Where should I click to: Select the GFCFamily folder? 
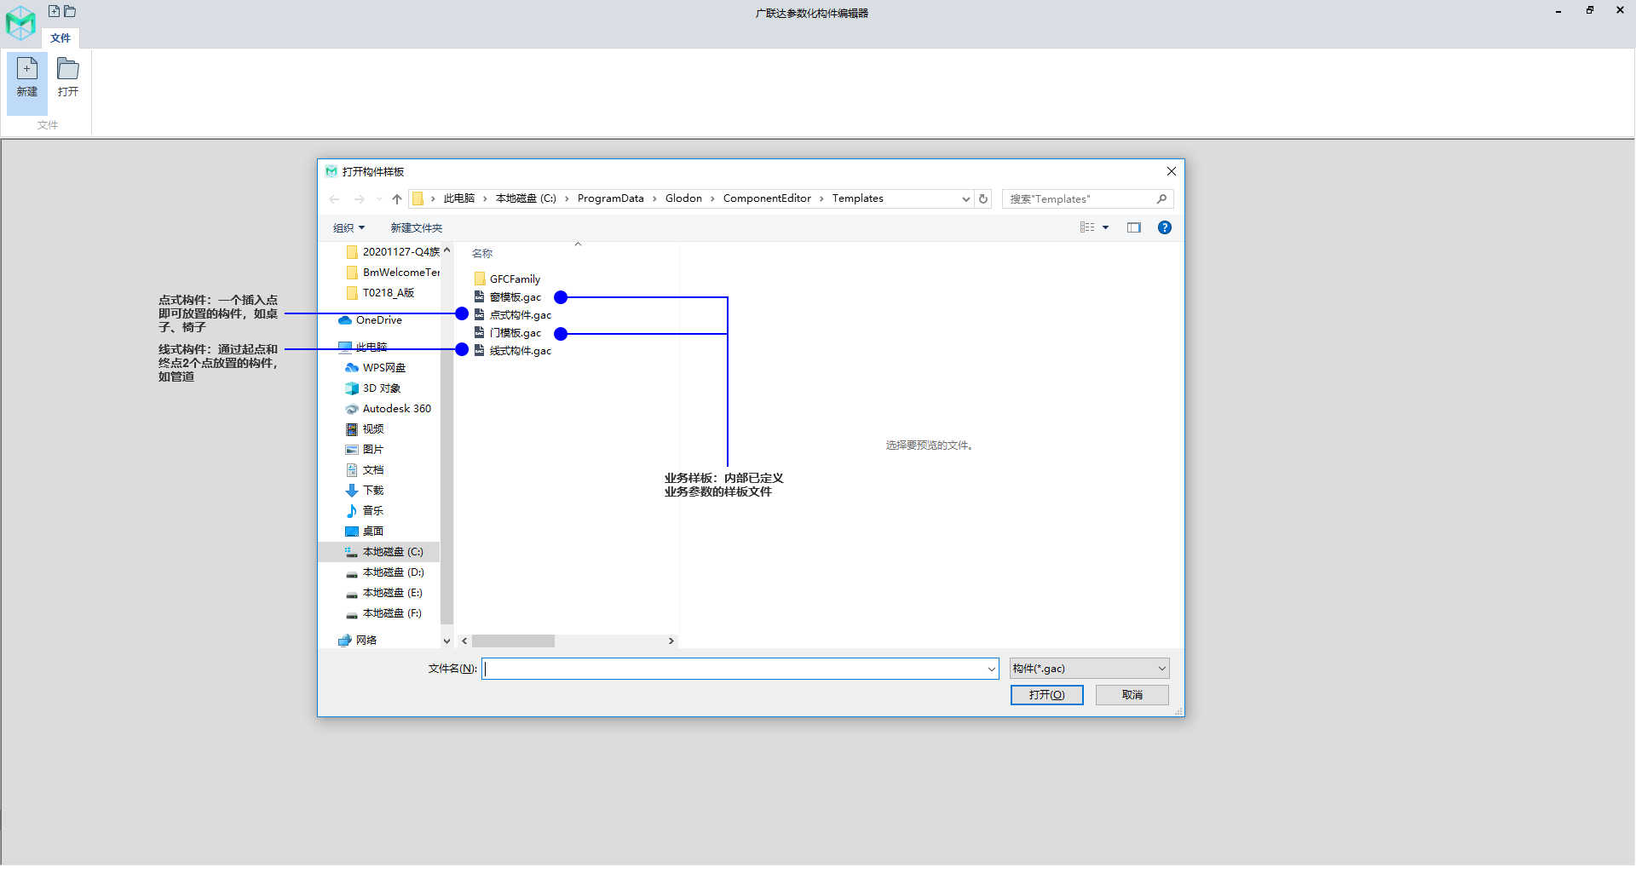point(507,279)
